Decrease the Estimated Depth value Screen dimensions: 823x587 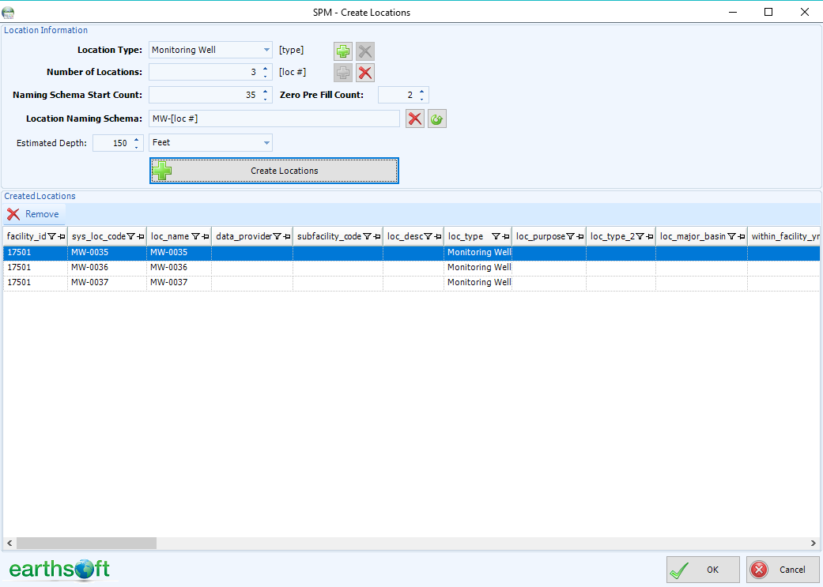(137, 147)
